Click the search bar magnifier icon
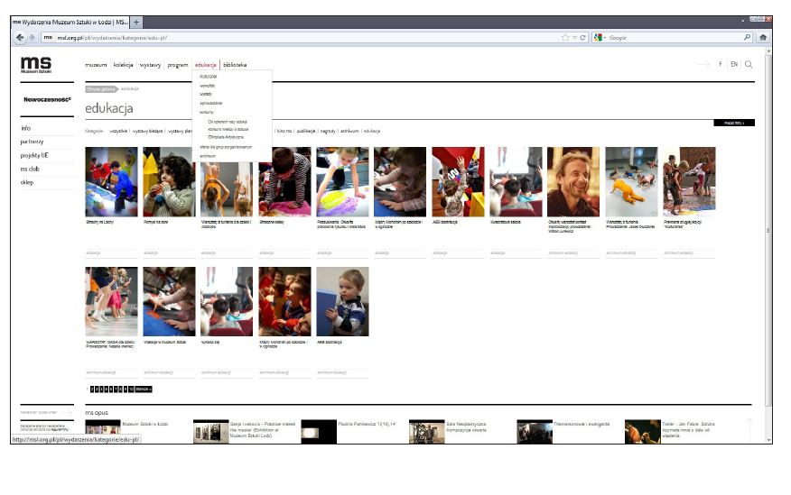 747,37
